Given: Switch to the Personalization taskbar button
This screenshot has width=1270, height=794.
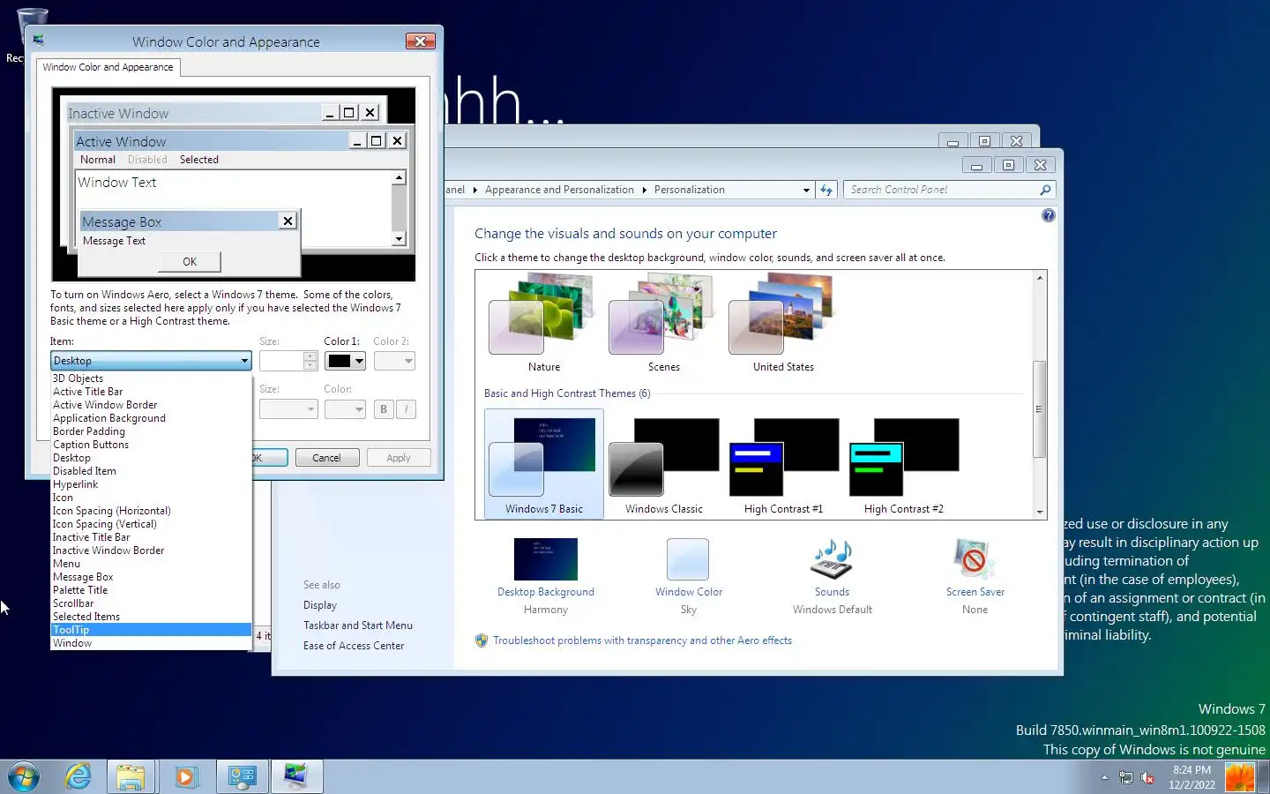Looking at the screenshot, I should tap(295, 776).
